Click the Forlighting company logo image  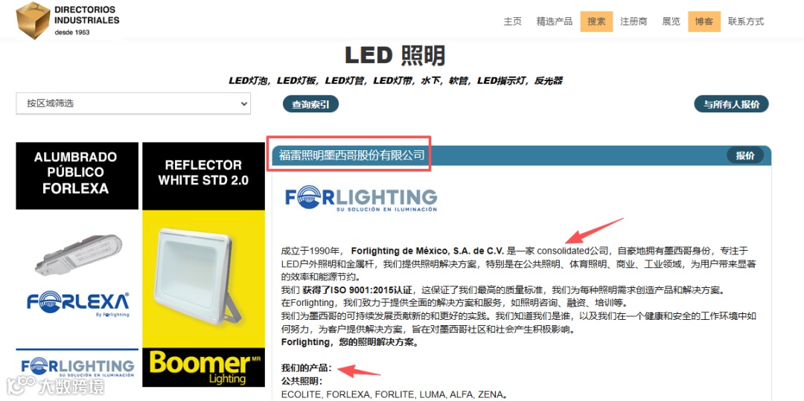pos(361,199)
